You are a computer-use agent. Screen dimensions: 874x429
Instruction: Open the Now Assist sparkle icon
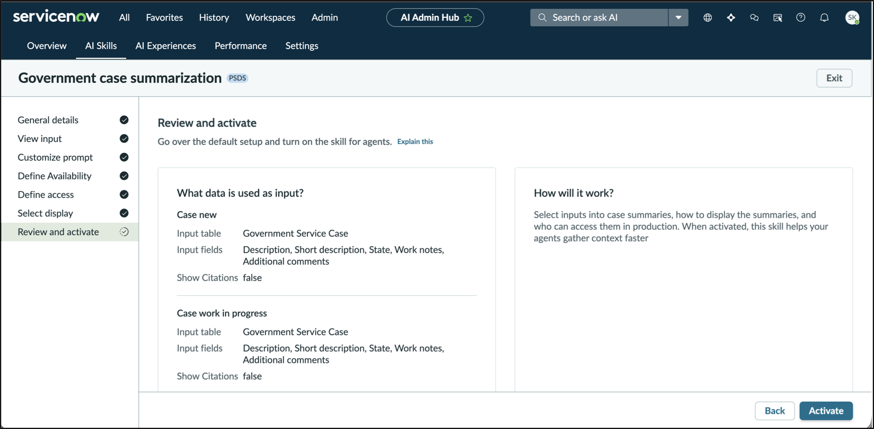click(x=731, y=17)
